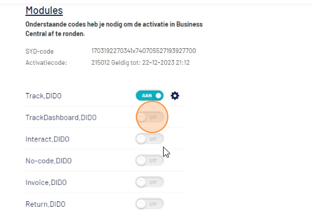Viewport: 312px width, 222px height.
Task: Select the activation code 215012 text
Action: click(x=101, y=63)
